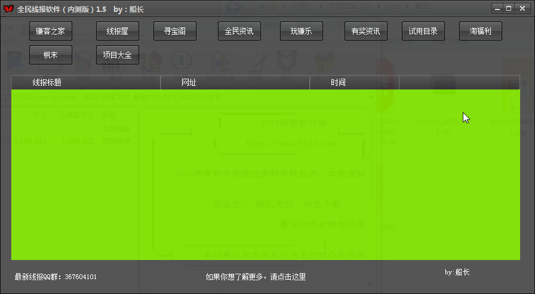
Task: Open the 赚客之家 source
Action: tap(50, 31)
